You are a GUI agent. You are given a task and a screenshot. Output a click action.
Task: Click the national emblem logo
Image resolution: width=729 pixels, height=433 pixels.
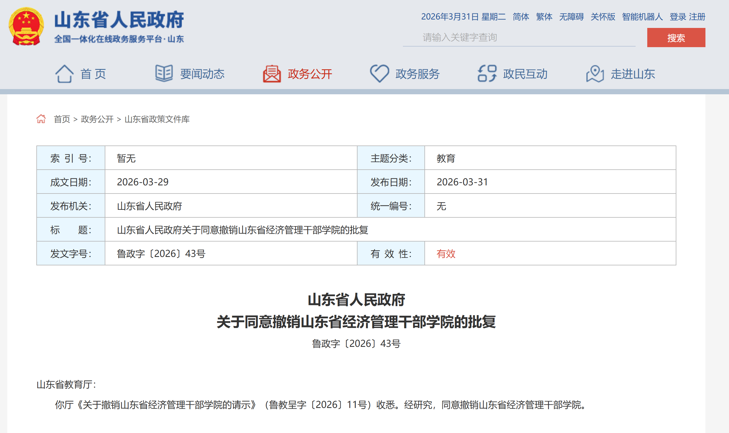26,26
